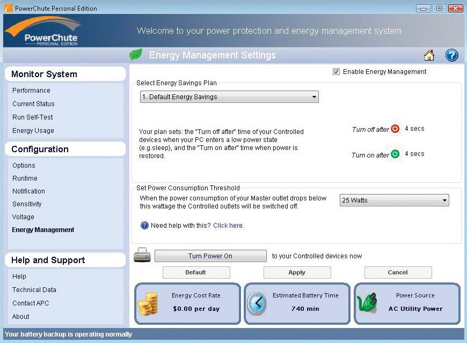This screenshot has width=467, height=343.
Task: Click 'Your battery backup is operating normally' status
Action: 68,334
